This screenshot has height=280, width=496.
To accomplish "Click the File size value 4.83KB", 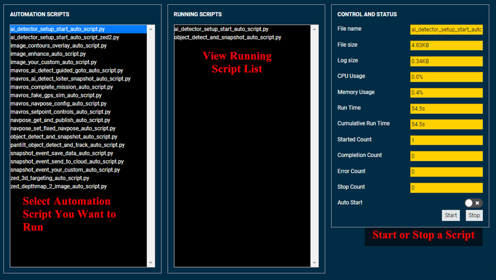I will click(x=447, y=45).
